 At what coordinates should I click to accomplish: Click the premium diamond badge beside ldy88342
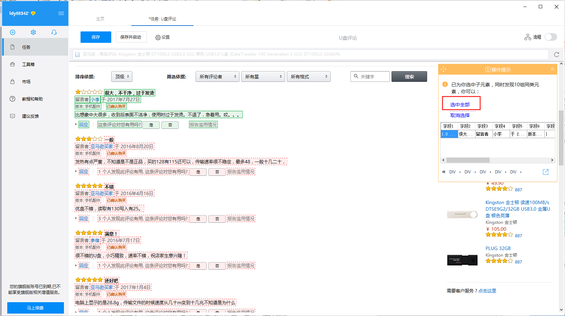33,13
